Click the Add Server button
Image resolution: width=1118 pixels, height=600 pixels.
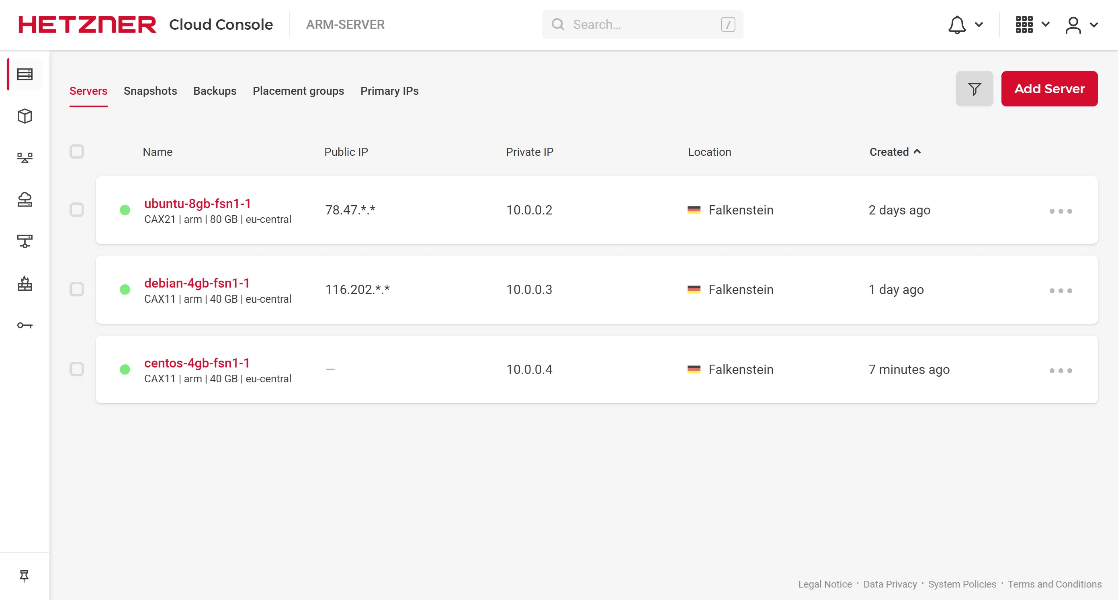coord(1049,89)
